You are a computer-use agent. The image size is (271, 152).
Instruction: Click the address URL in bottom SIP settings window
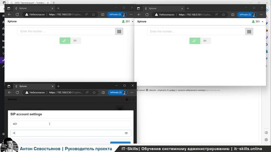66,92
